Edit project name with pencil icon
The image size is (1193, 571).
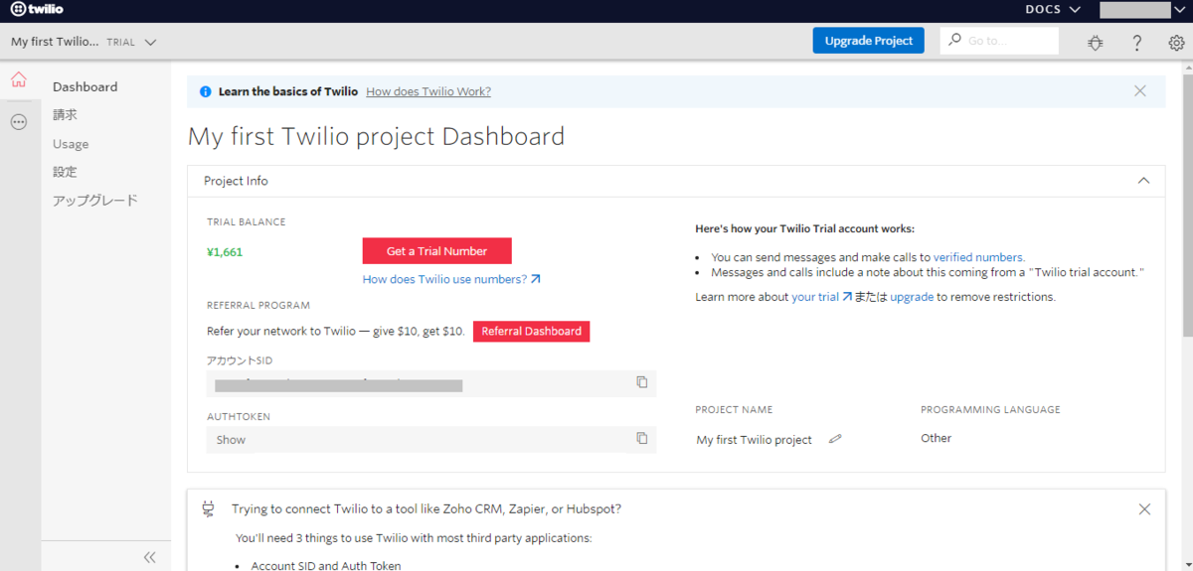835,438
